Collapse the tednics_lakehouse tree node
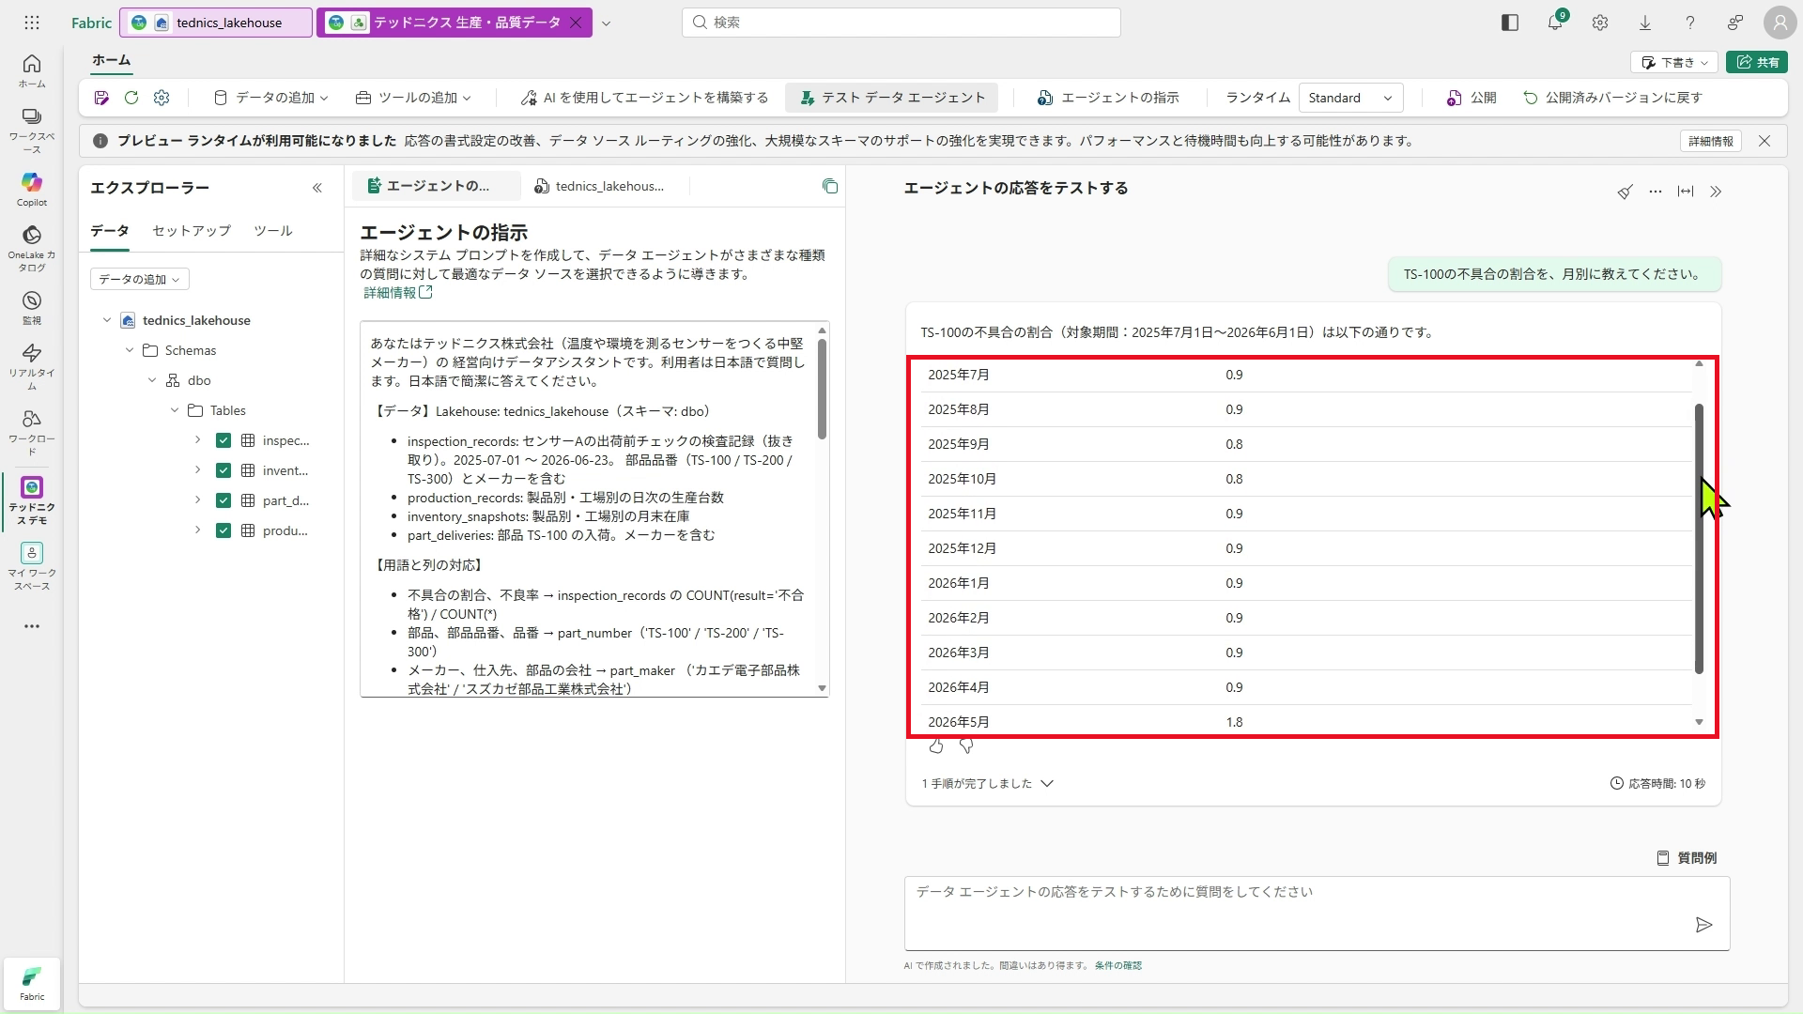This screenshot has height=1014, width=1803. click(x=107, y=320)
